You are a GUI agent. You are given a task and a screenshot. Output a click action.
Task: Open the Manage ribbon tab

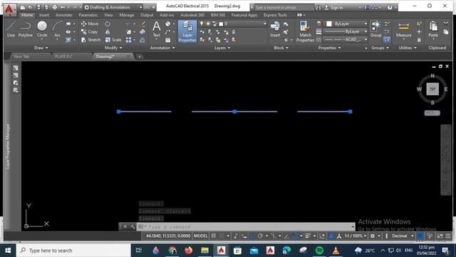point(127,15)
